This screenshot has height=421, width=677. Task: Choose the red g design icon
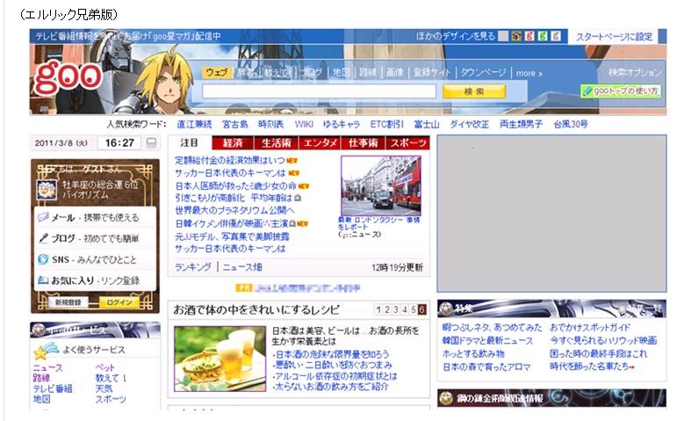(529, 36)
